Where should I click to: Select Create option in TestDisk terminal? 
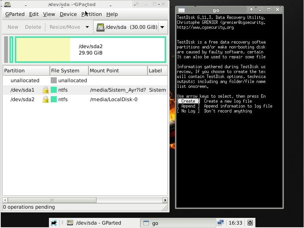click(188, 101)
